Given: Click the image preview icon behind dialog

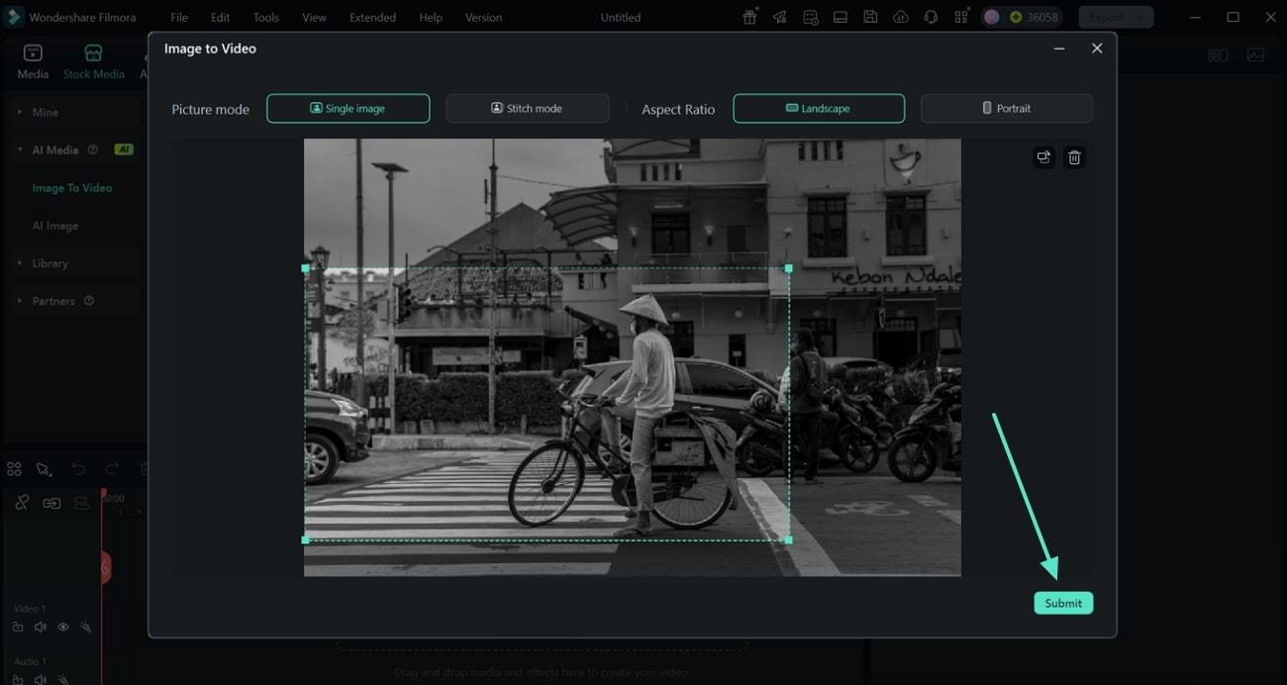Looking at the screenshot, I should coord(1255,55).
